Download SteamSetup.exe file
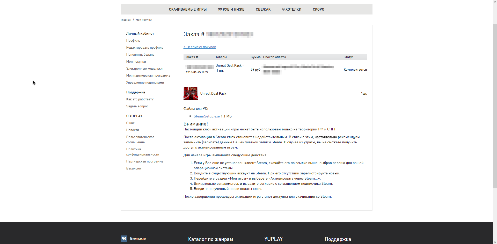 207,116
